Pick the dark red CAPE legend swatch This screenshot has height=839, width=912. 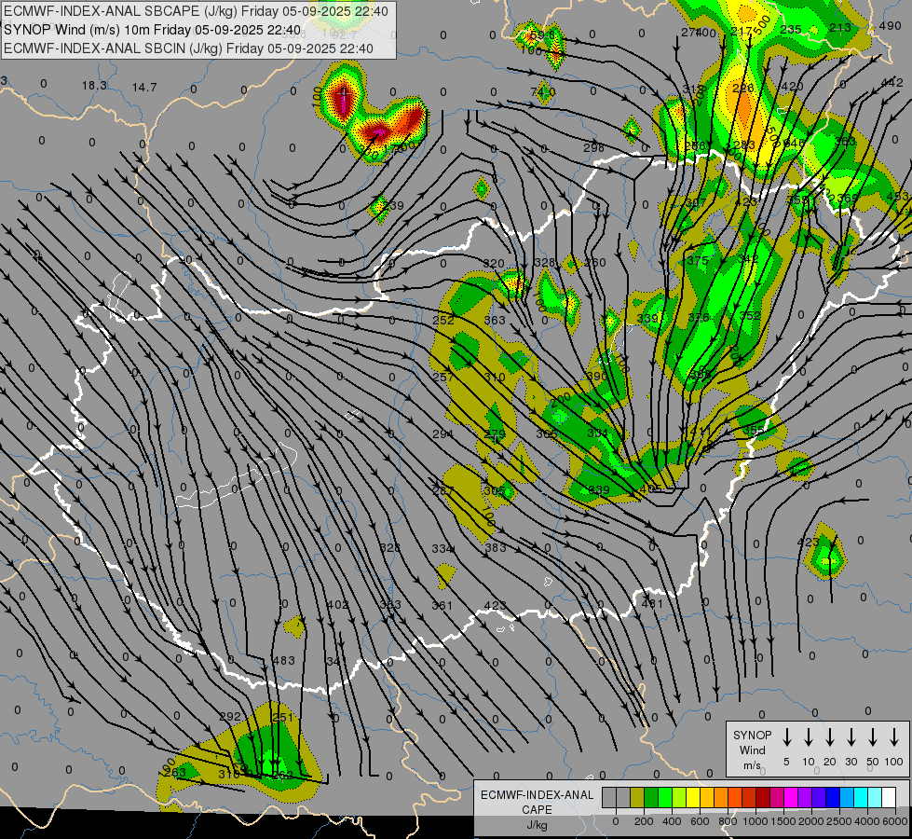[x=763, y=798]
